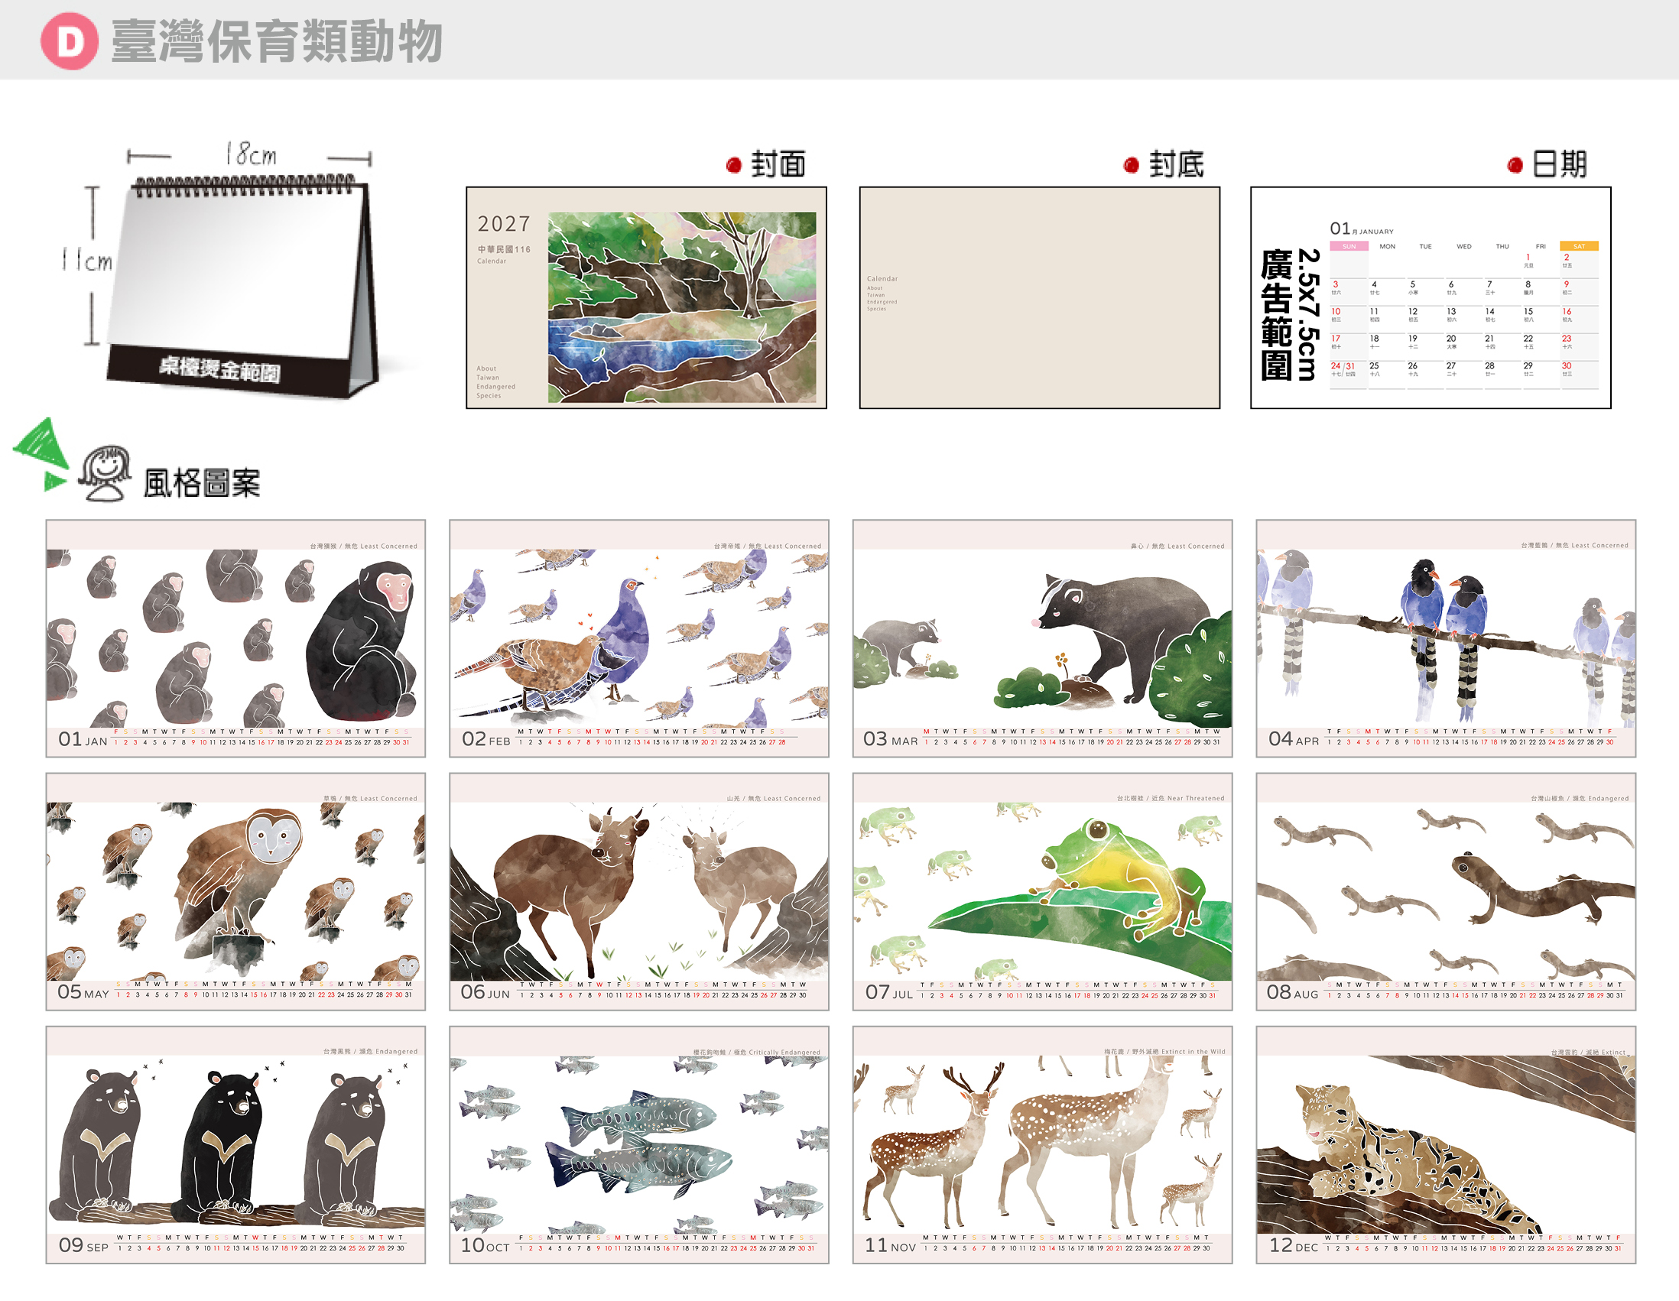
Task: Select the 10 OCT salmon page
Action: tap(639, 1145)
